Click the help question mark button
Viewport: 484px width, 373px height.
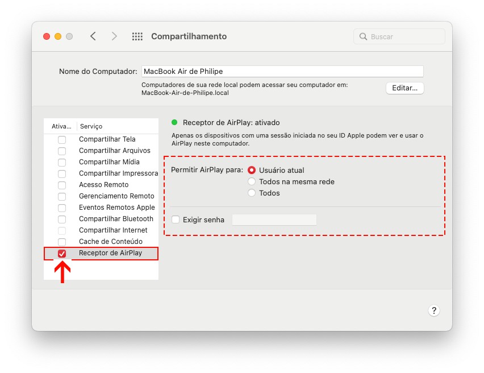coord(433,310)
